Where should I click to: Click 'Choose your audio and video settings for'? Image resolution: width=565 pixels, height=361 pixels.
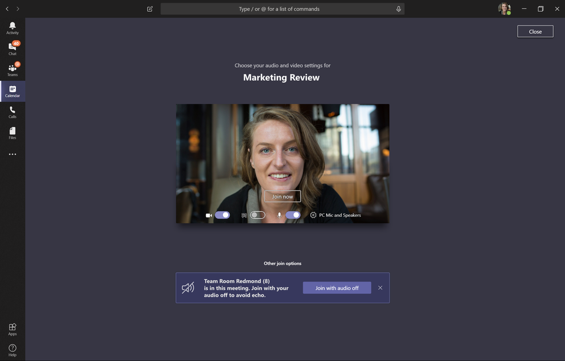coord(282,65)
